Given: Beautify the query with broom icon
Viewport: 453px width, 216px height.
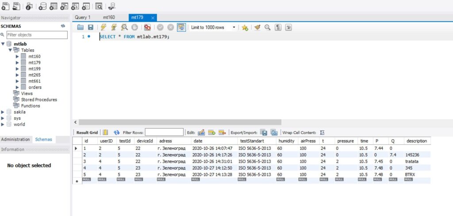Looking at the screenshot, I should tap(257, 27).
